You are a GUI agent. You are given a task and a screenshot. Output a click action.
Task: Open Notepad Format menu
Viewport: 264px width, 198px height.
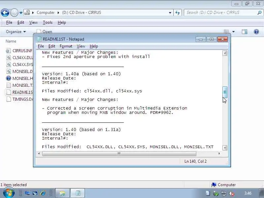[x=66, y=46]
